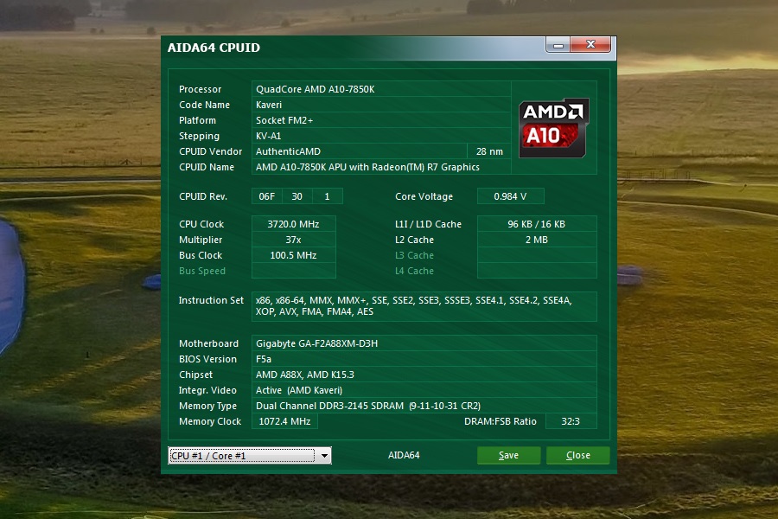This screenshot has width=778, height=519.
Task: Click the 28 nm process field
Action: pyautogui.click(x=488, y=151)
